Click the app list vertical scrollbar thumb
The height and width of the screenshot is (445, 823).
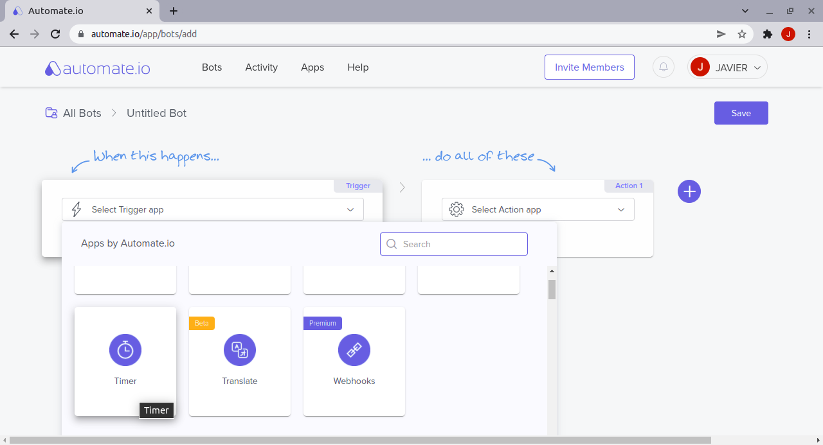(x=552, y=290)
